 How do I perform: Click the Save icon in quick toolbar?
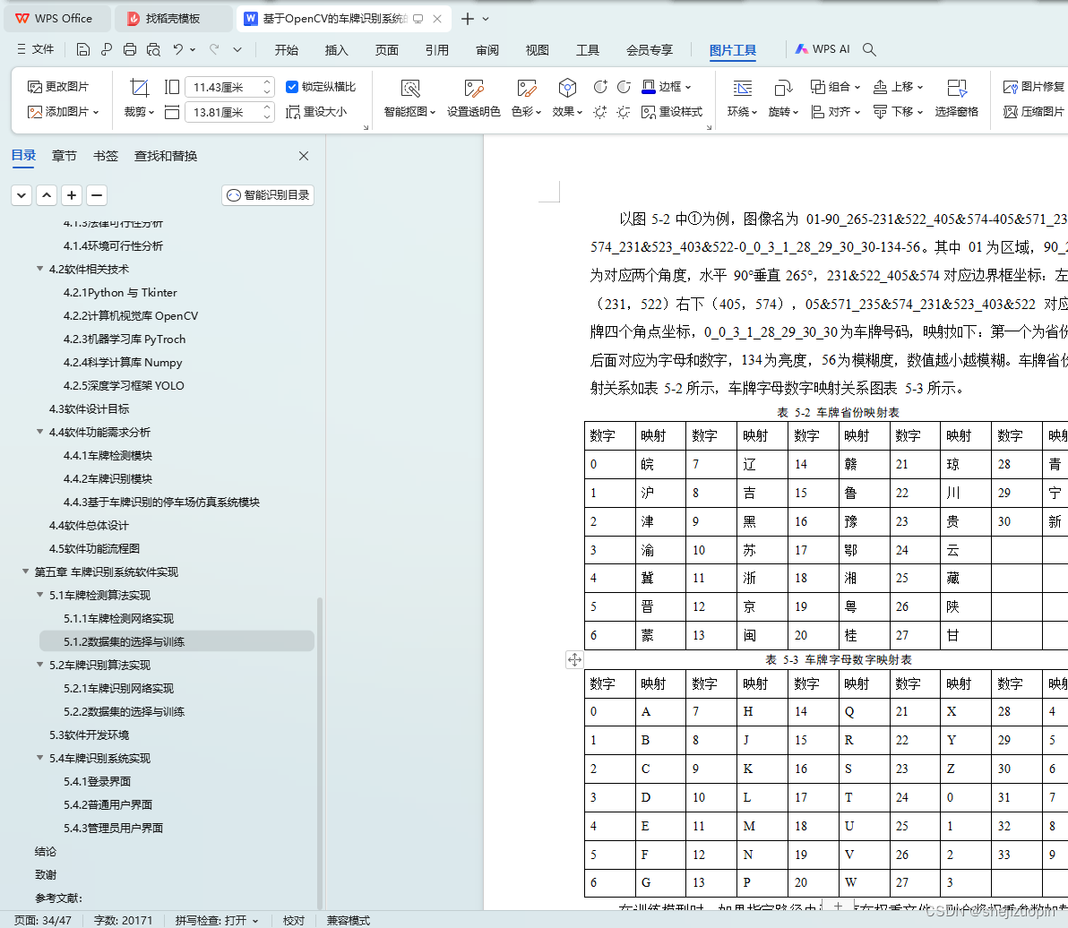[x=83, y=49]
